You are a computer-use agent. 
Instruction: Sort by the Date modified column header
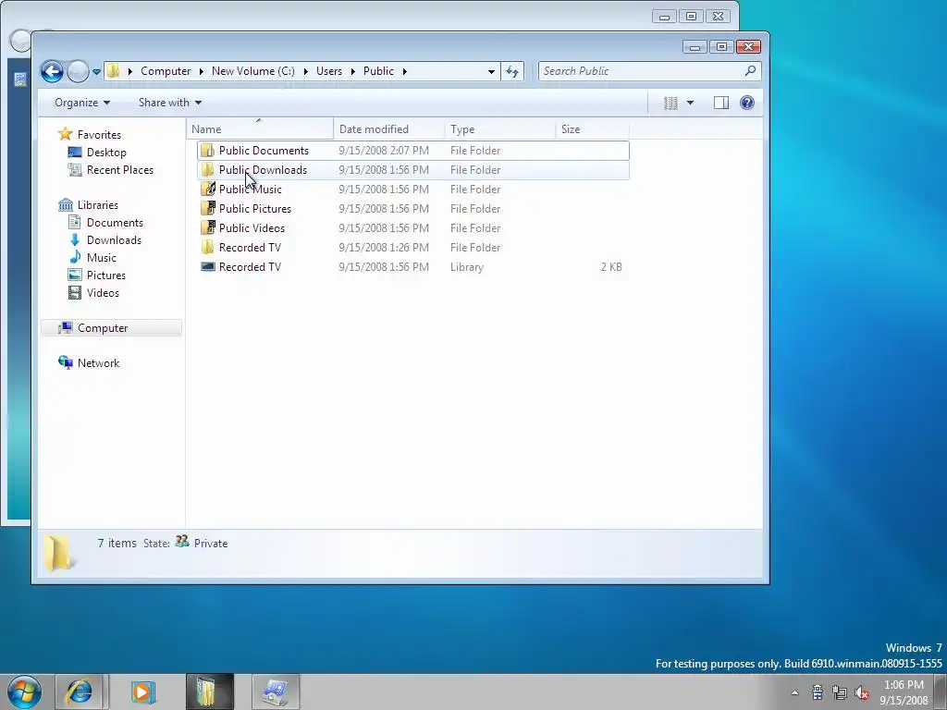pyautogui.click(x=389, y=129)
